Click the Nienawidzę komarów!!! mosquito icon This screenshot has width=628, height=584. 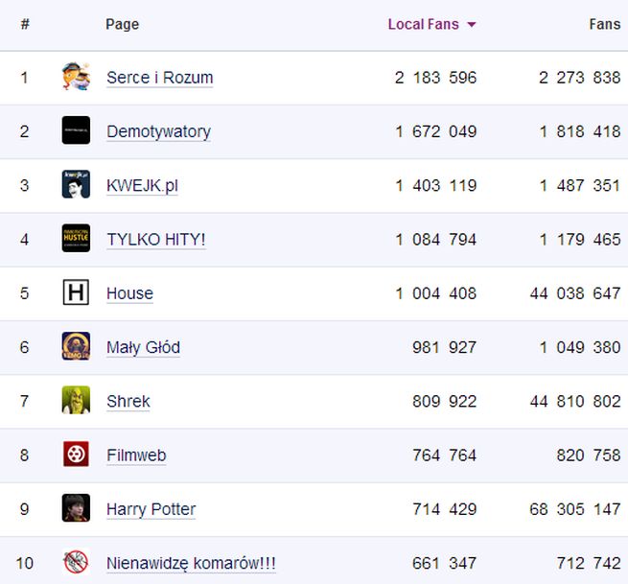click(x=76, y=562)
